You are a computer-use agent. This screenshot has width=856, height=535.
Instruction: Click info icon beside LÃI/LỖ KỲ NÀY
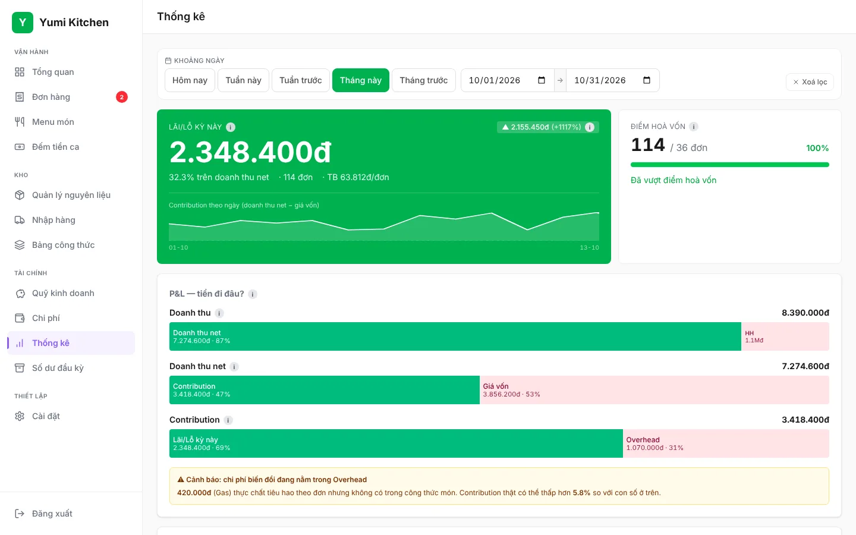tap(231, 127)
